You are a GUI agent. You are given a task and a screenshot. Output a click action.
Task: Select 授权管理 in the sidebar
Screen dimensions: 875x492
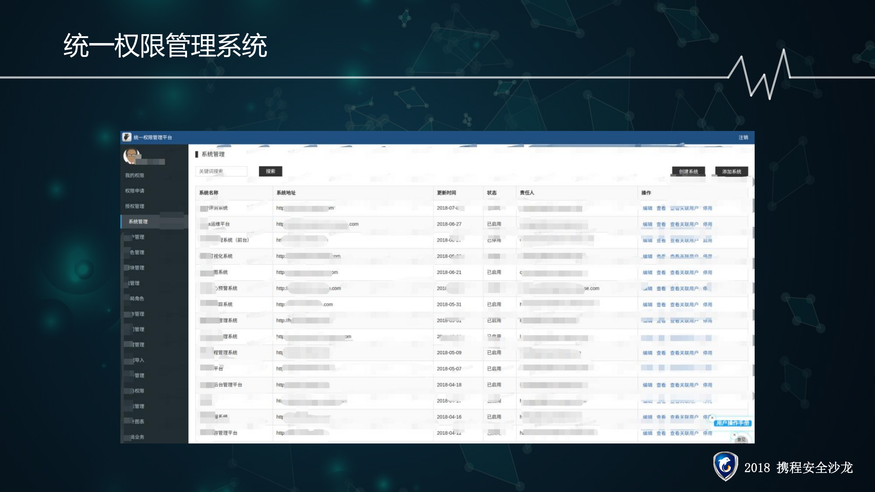point(135,206)
